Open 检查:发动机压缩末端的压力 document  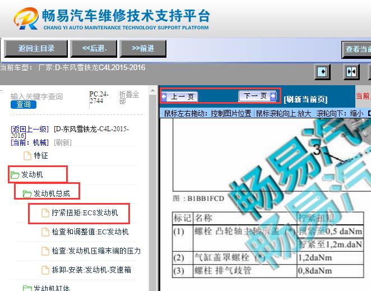(96, 251)
